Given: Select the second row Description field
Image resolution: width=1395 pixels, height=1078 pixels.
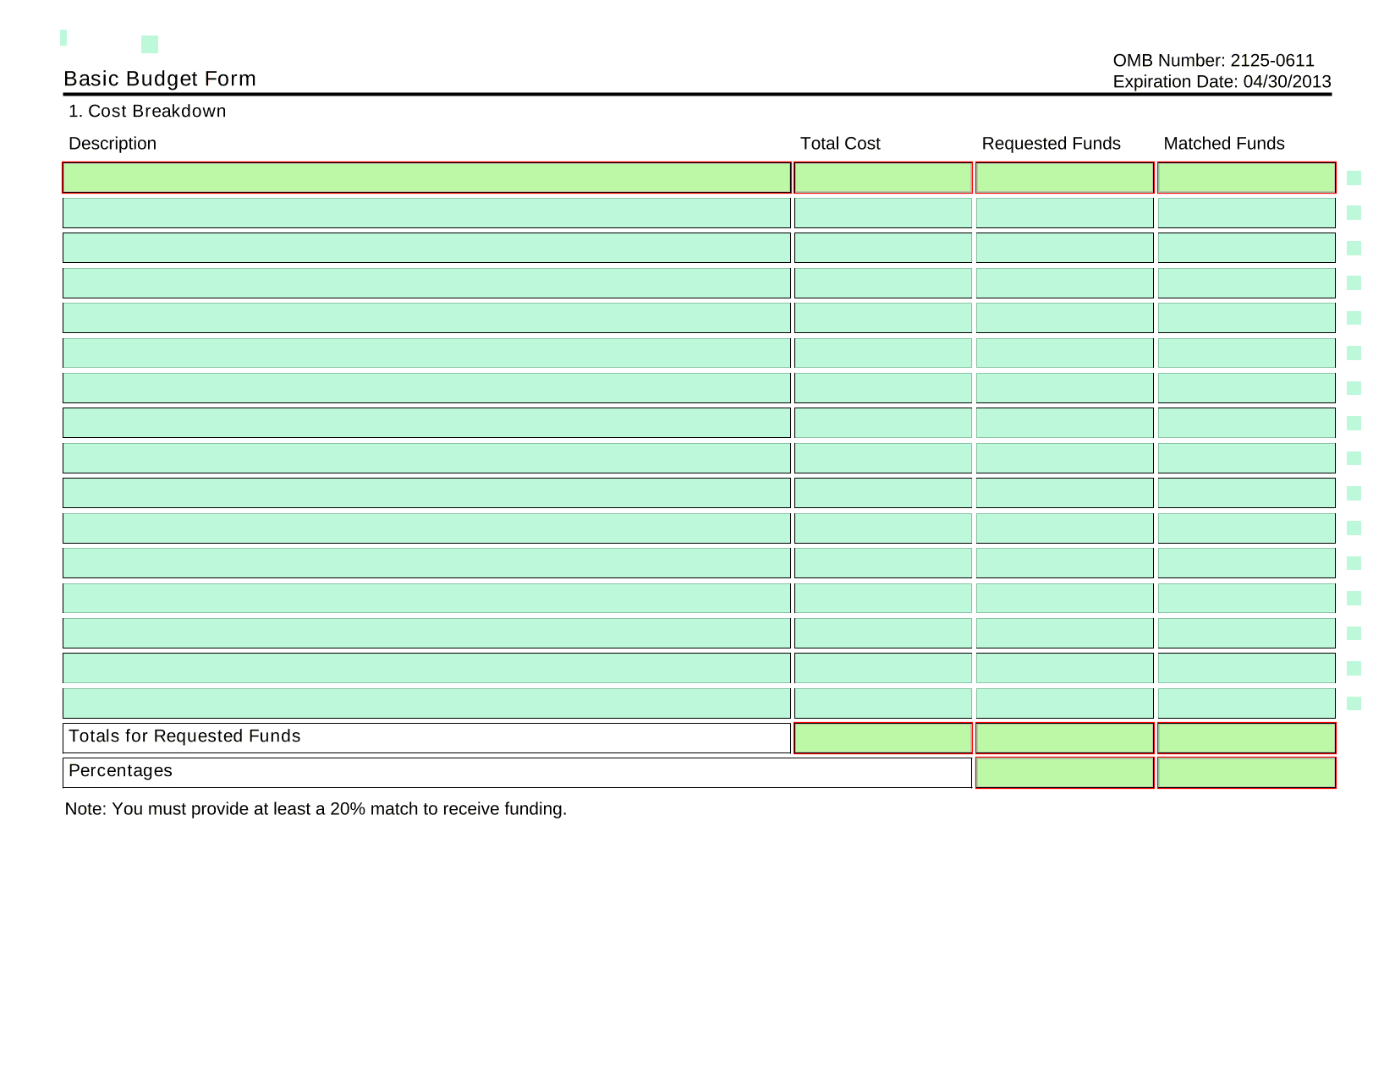Looking at the screenshot, I should tap(426, 213).
